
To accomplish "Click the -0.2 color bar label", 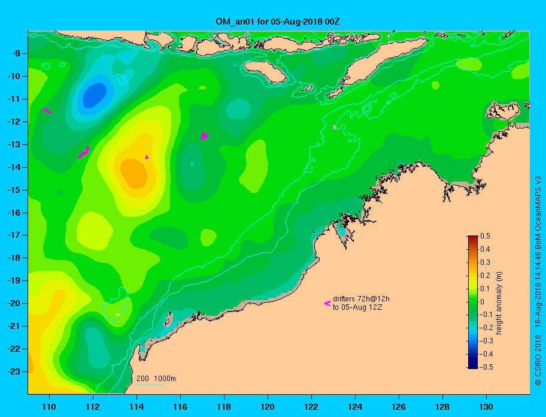I will (487, 328).
